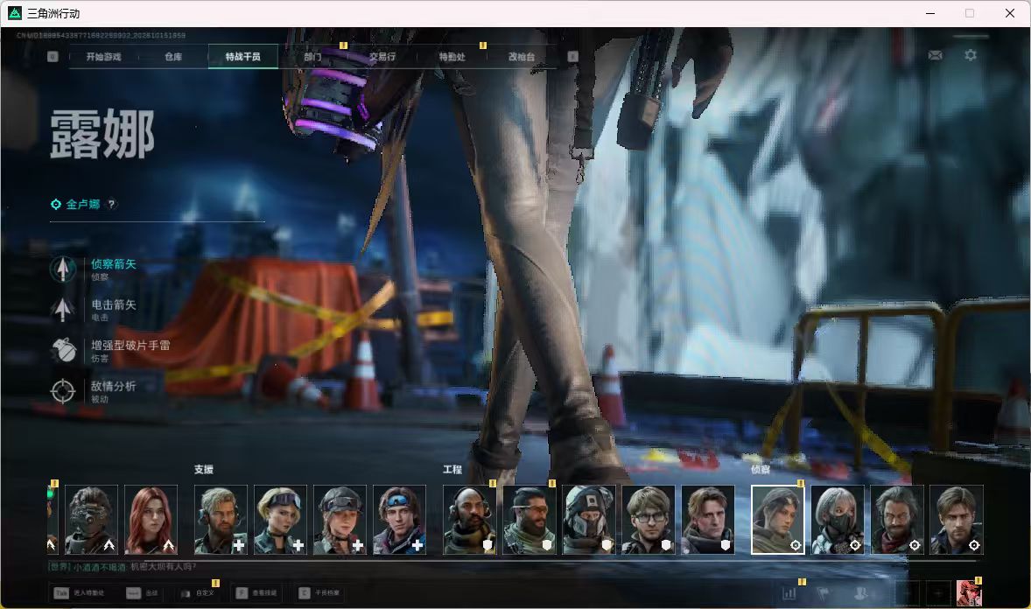Open the 干员档案 button

click(319, 593)
